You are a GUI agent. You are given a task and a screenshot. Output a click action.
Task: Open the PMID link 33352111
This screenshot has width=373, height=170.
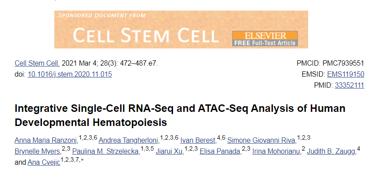pos(350,85)
